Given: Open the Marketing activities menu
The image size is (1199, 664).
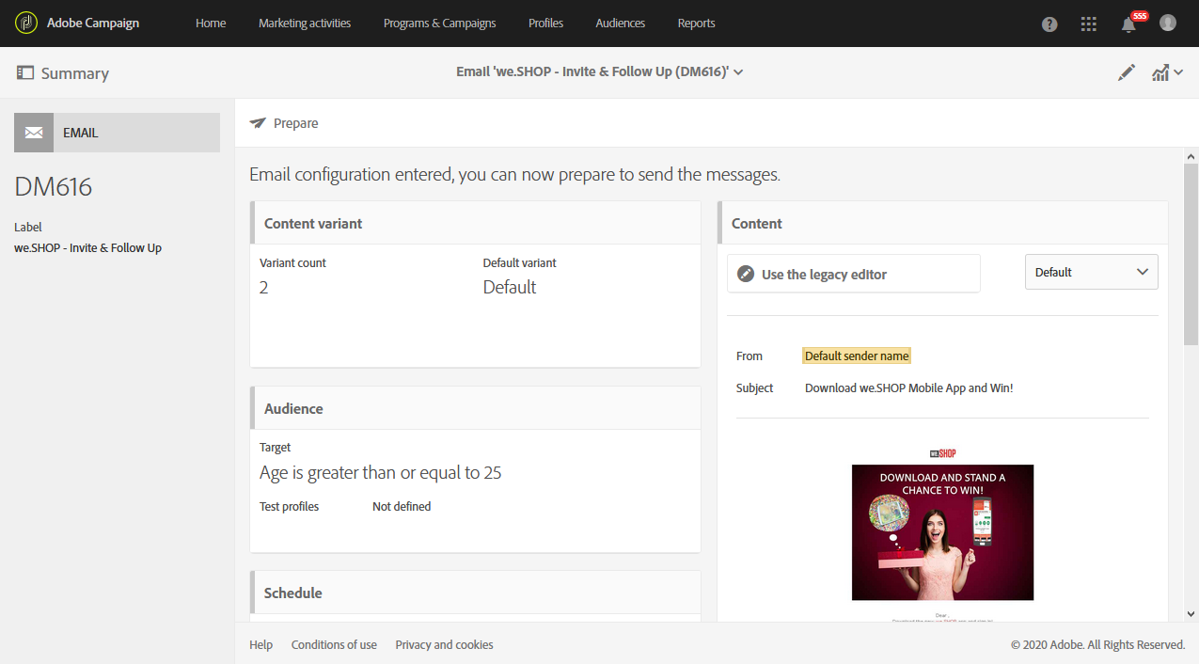Looking at the screenshot, I should 305,24.
